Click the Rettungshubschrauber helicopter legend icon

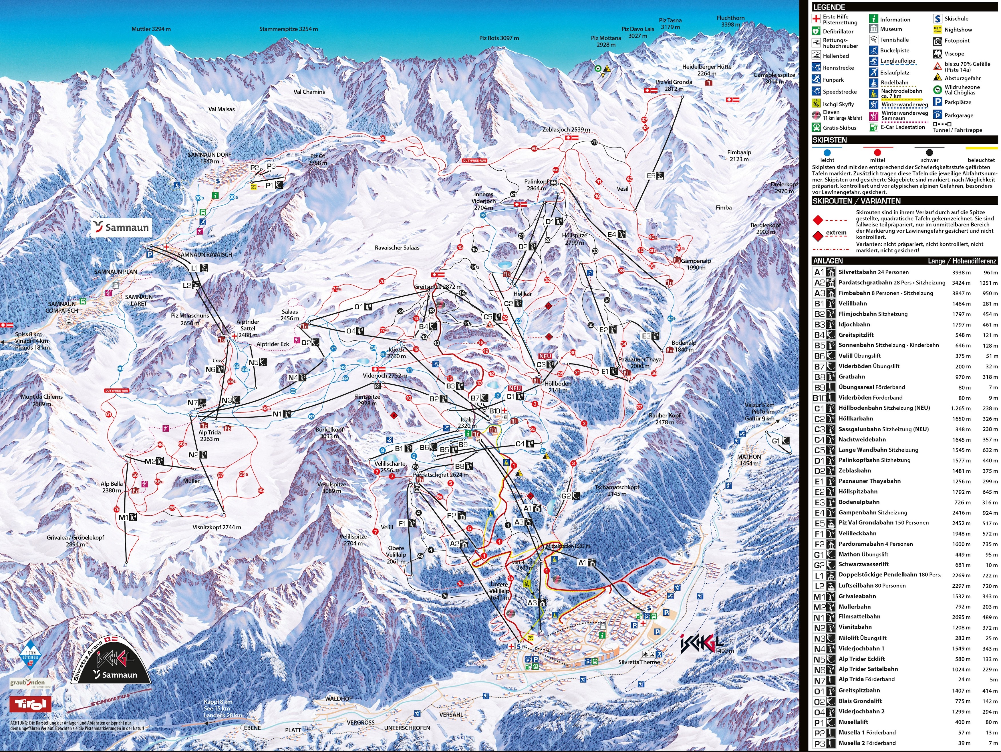click(816, 43)
